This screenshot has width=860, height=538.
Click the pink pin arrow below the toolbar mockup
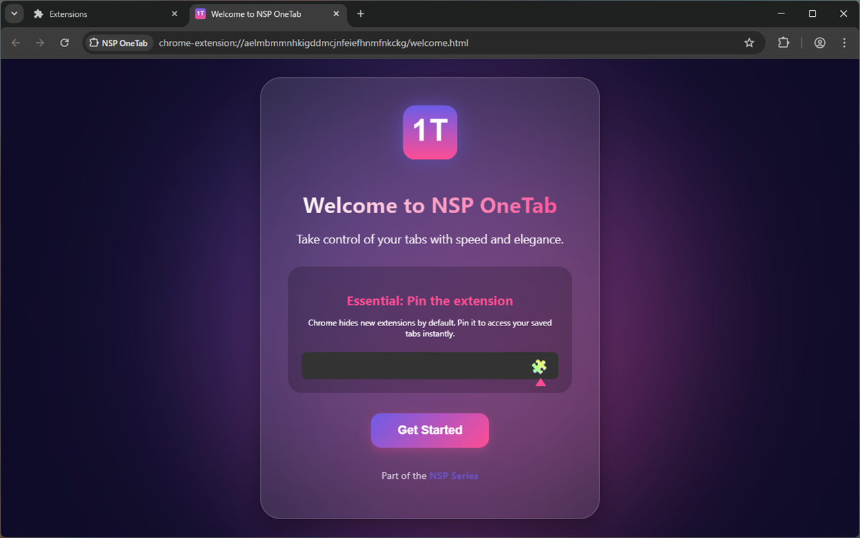(540, 382)
